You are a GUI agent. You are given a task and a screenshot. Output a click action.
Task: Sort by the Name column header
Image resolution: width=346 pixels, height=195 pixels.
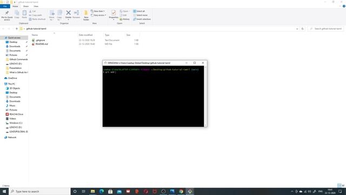pyautogui.click(x=35, y=35)
